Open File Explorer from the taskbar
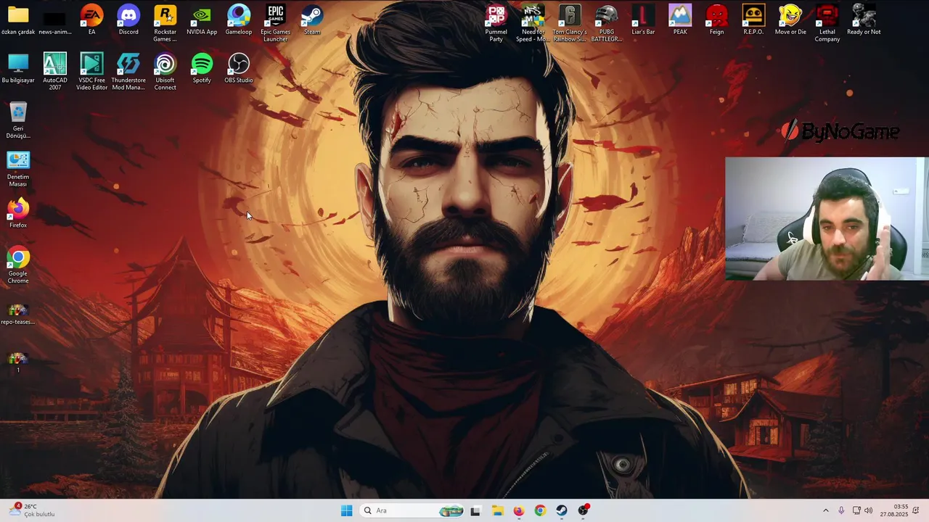The image size is (929, 522). (497, 510)
